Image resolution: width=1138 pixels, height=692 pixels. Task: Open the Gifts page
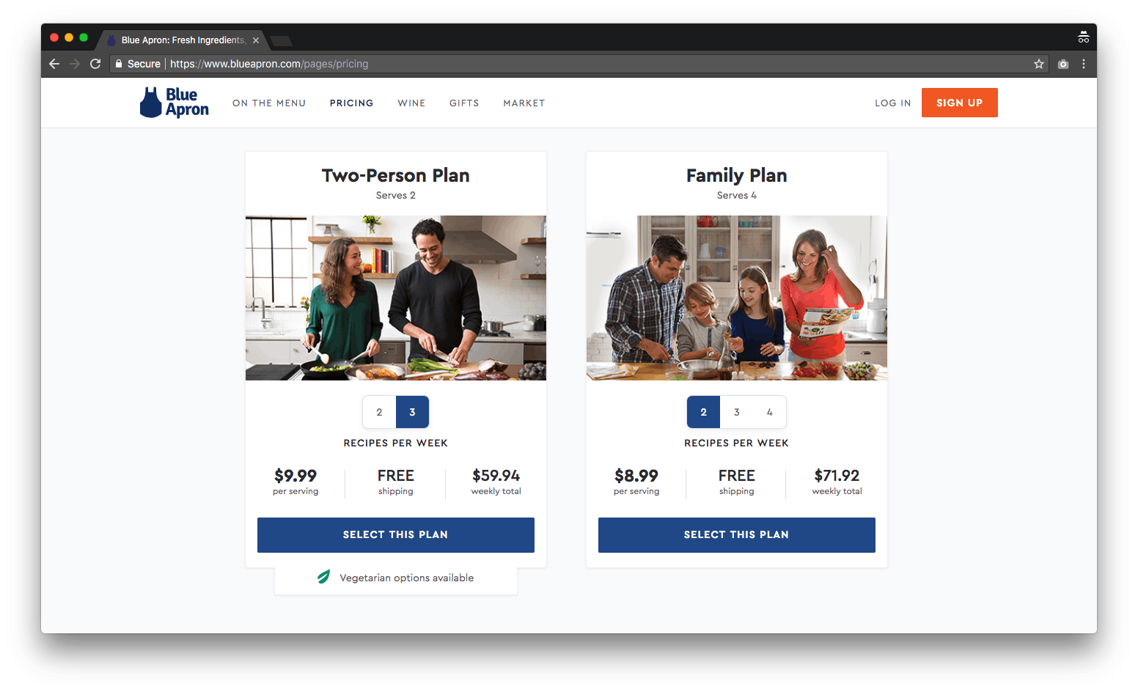click(x=464, y=103)
